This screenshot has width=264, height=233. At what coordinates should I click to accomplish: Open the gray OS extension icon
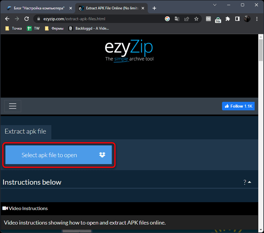(x=208, y=19)
